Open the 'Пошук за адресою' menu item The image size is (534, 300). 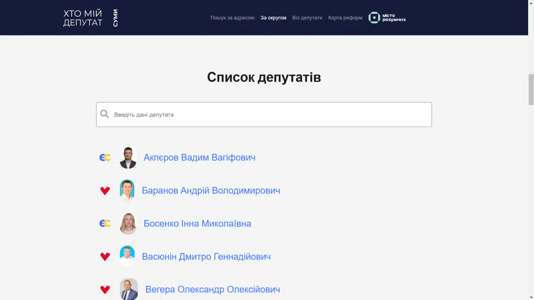232,18
